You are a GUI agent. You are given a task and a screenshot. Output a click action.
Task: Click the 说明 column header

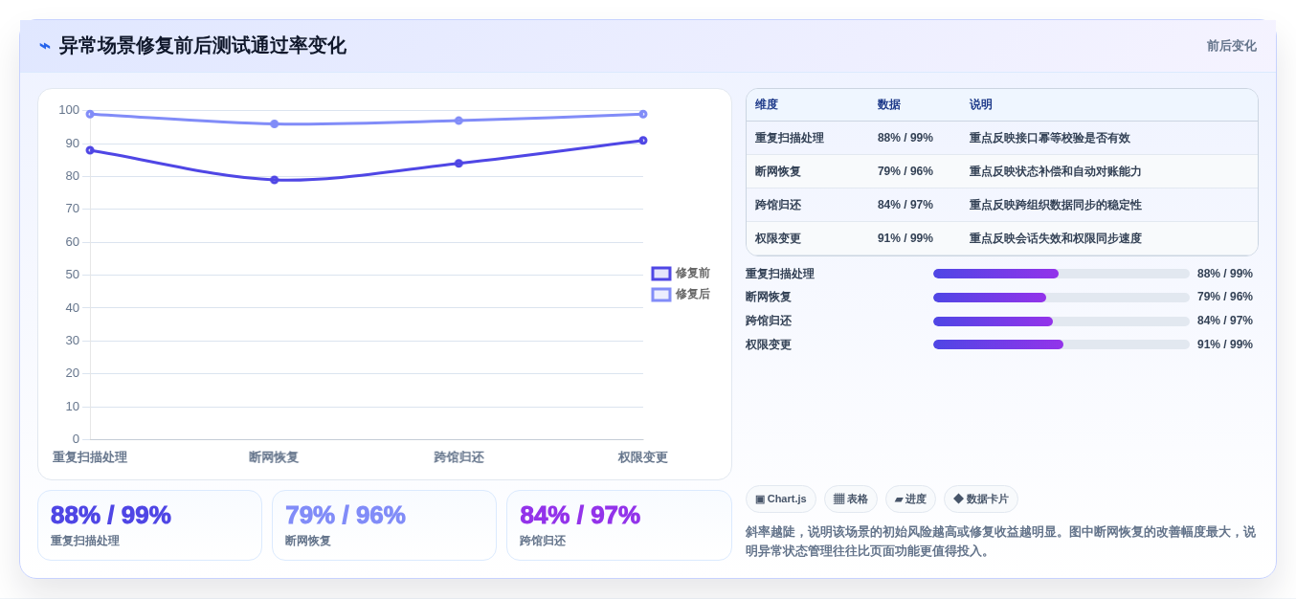(981, 104)
